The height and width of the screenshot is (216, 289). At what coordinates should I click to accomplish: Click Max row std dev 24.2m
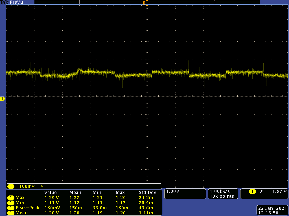[146, 198]
